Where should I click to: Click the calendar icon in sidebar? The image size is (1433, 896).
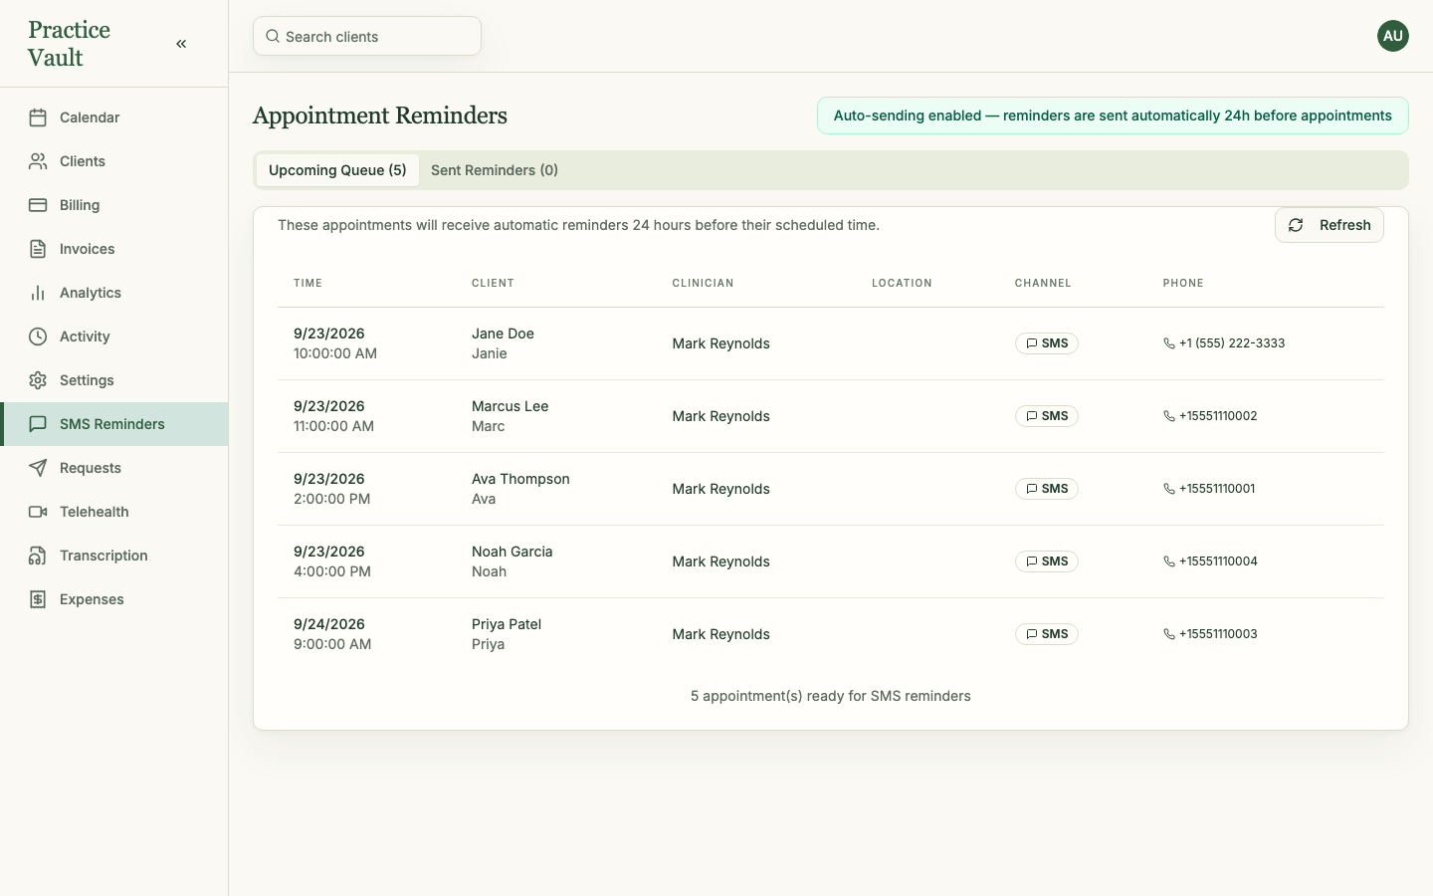[x=38, y=117]
